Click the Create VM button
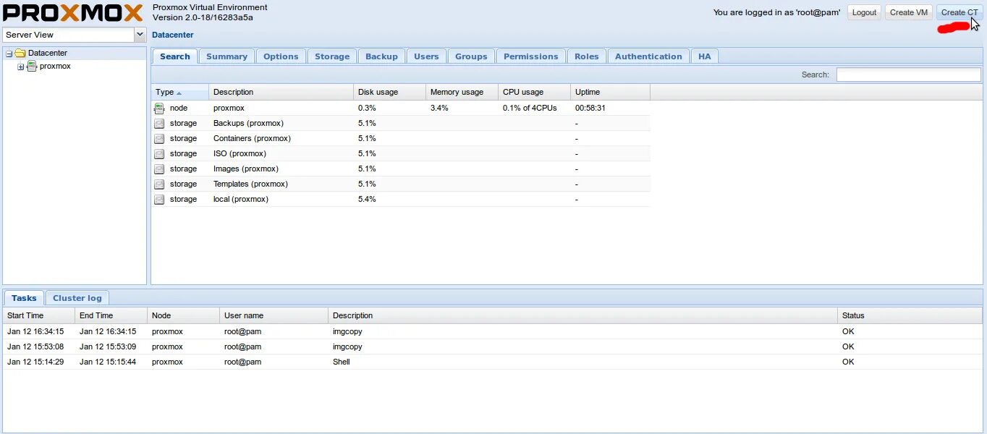The width and height of the screenshot is (987, 434). point(909,12)
